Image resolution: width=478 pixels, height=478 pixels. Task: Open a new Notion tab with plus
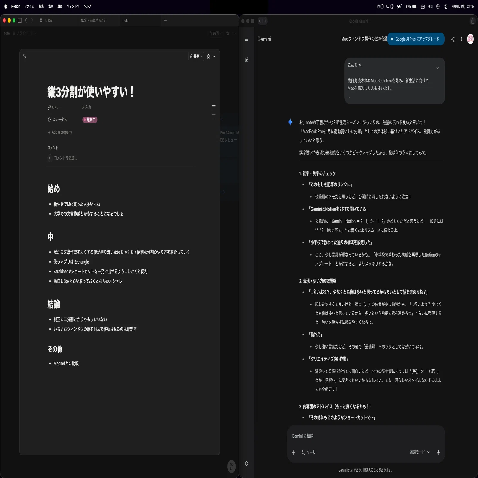165,20
